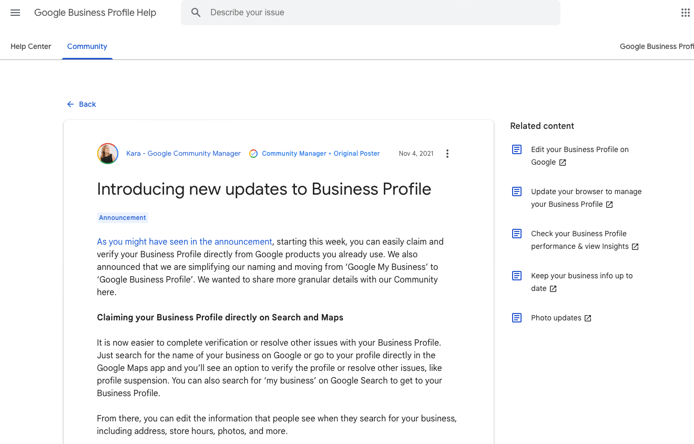Viewport: 694px width, 444px height.
Task: Select the Announcement topic label
Action: [x=123, y=217]
